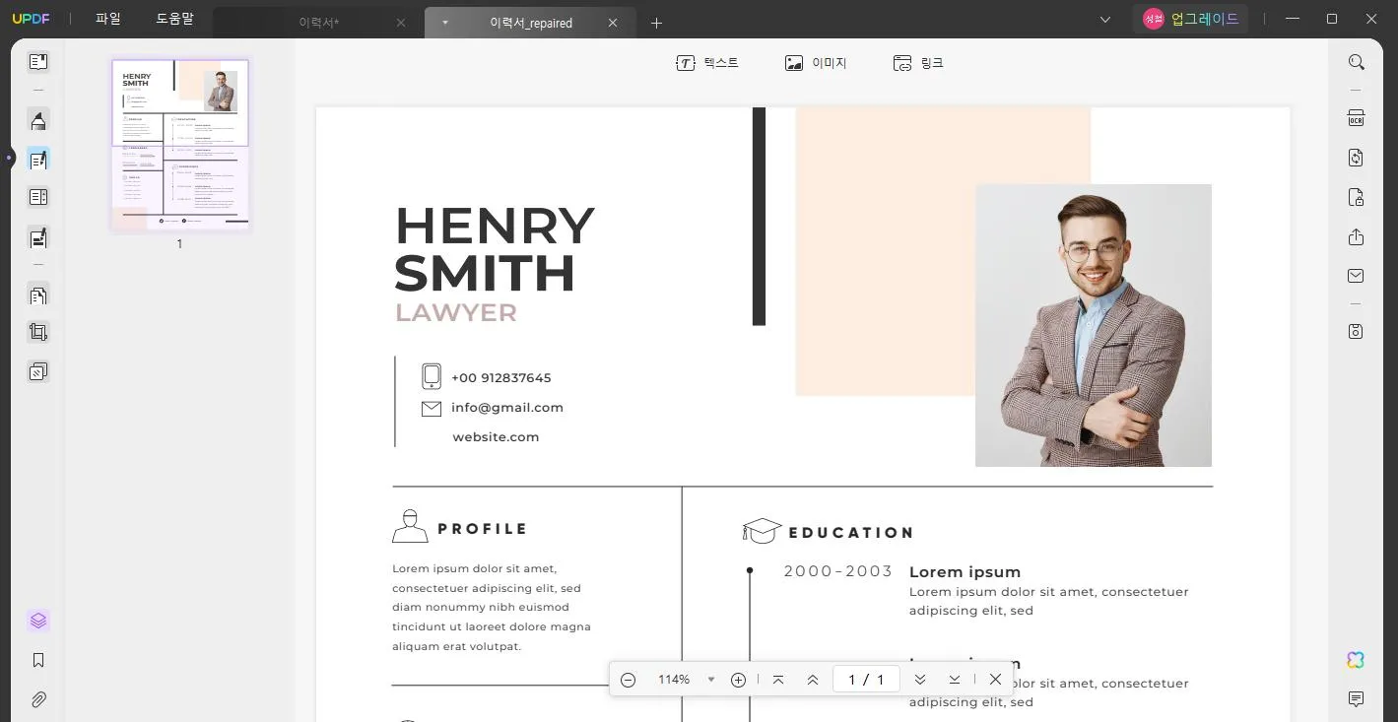Open the Prepare Form tool icon
Viewport: 1398px width, 722px height.
[x=38, y=197]
